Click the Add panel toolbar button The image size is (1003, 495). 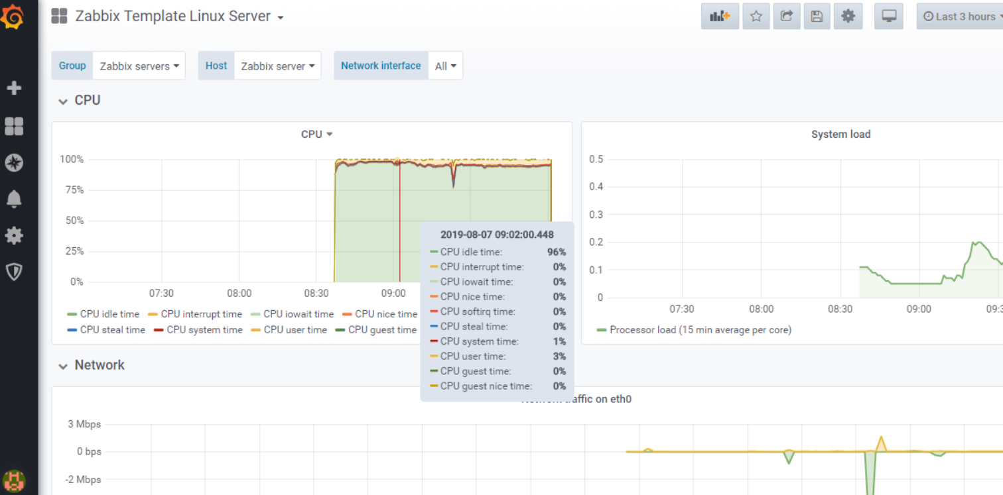pyautogui.click(x=720, y=17)
